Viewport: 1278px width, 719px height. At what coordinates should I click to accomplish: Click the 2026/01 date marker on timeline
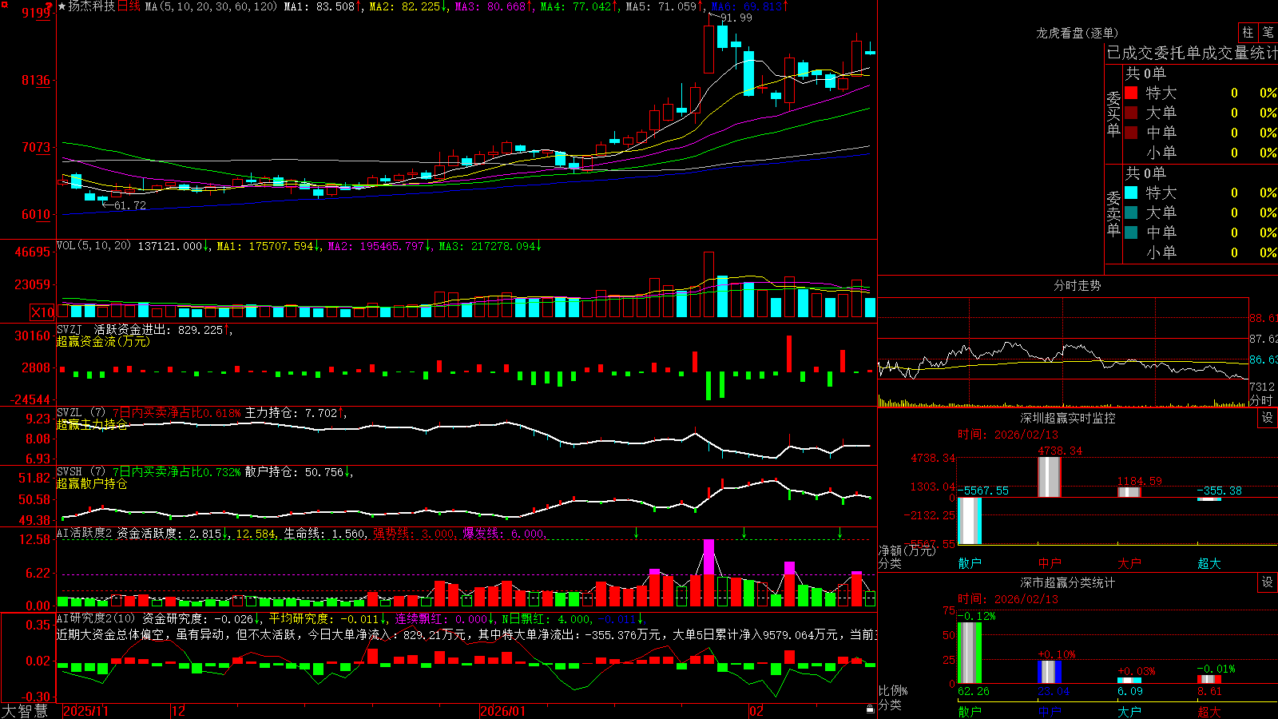(503, 711)
